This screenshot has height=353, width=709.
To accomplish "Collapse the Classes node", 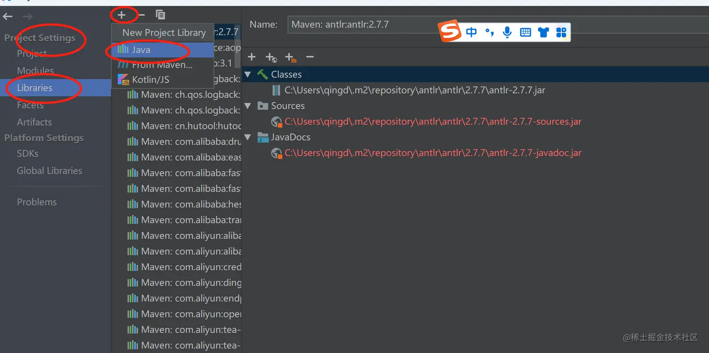I will click(248, 74).
